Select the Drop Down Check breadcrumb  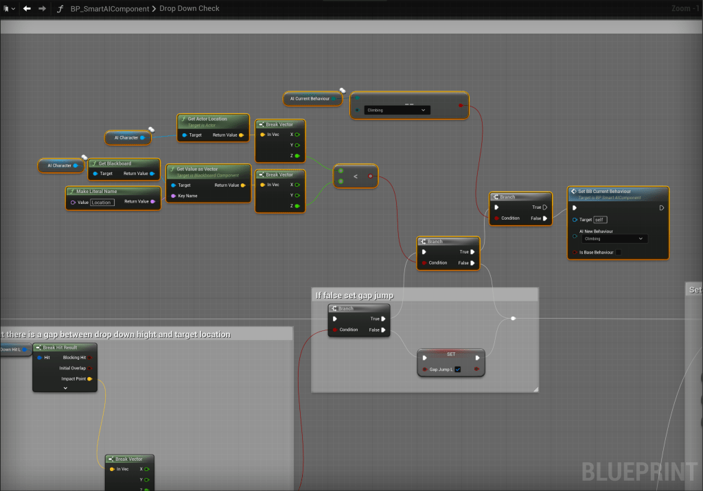point(189,9)
